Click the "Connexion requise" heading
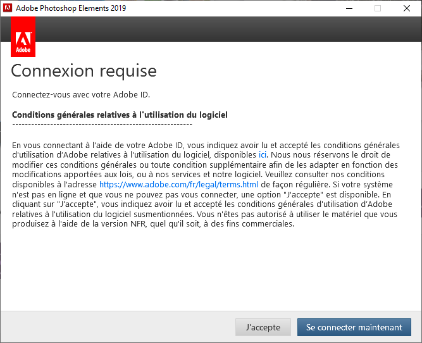 84,70
